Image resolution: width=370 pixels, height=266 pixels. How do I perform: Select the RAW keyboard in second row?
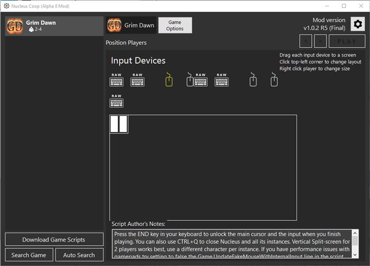tap(116, 101)
